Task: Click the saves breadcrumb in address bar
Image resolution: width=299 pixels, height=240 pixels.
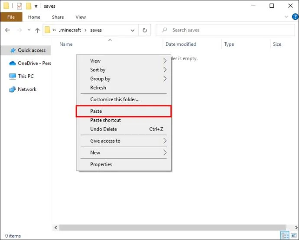Action: pyautogui.click(x=96, y=30)
